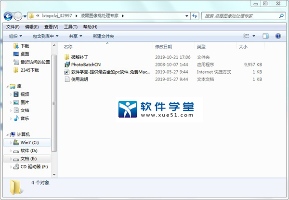
Task: Click the back navigation arrow
Action: click(8, 16)
